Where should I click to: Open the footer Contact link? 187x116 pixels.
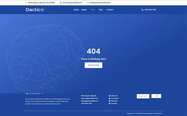pyautogui.click(x=114, y=104)
